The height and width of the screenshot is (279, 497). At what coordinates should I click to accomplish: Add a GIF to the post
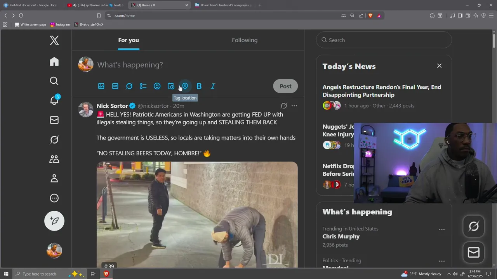pos(115,86)
